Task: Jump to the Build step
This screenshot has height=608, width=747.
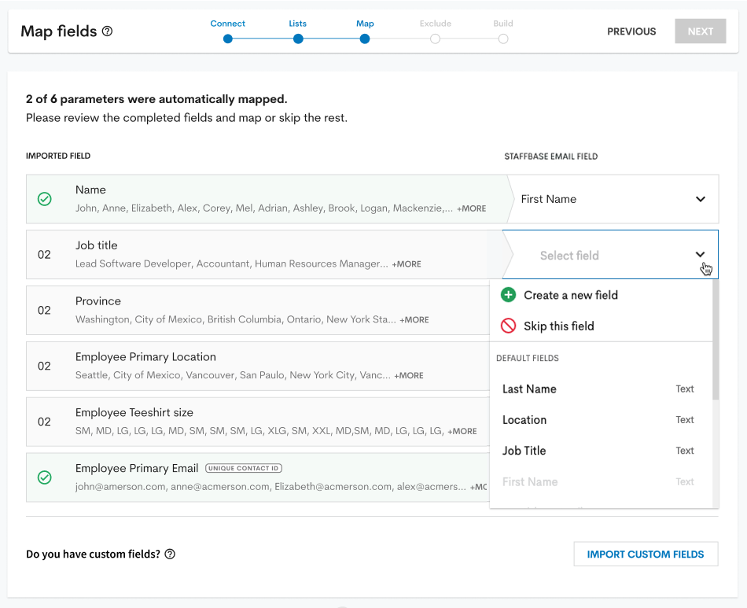Action: point(503,31)
